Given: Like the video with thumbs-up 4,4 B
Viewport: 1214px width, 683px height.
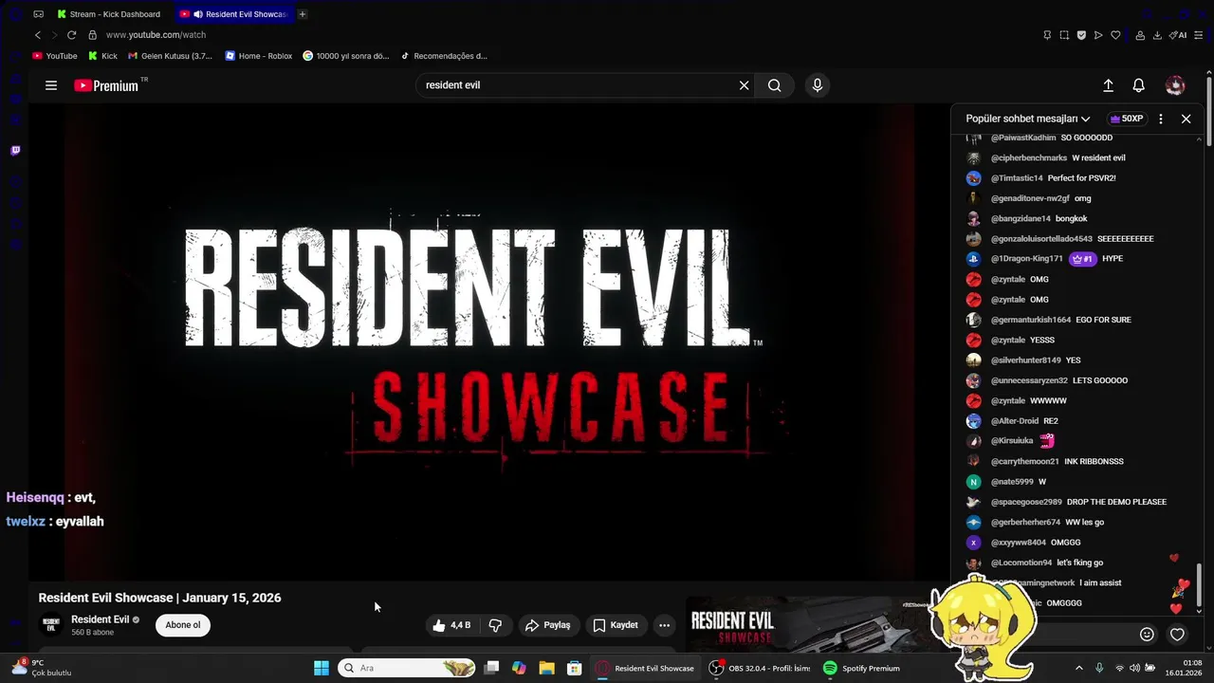Looking at the screenshot, I should pos(451,625).
